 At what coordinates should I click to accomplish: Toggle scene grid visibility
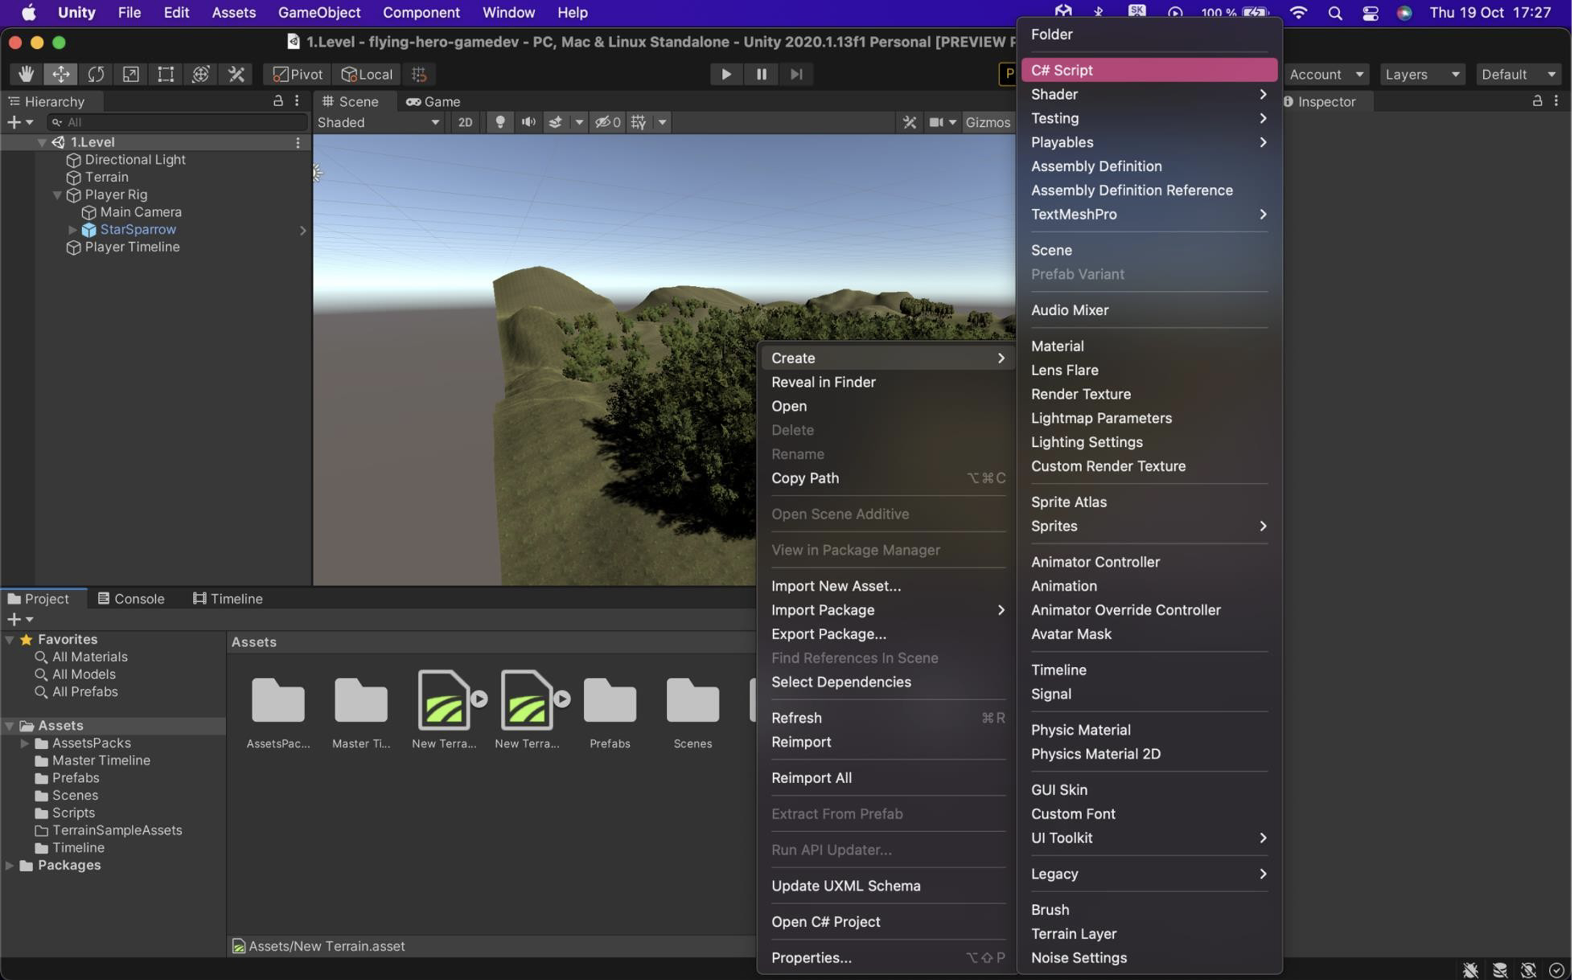pyautogui.click(x=639, y=122)
